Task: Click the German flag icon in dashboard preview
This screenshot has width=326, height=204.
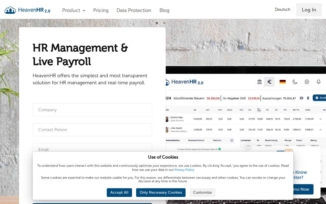Action: tap(283, 82)
